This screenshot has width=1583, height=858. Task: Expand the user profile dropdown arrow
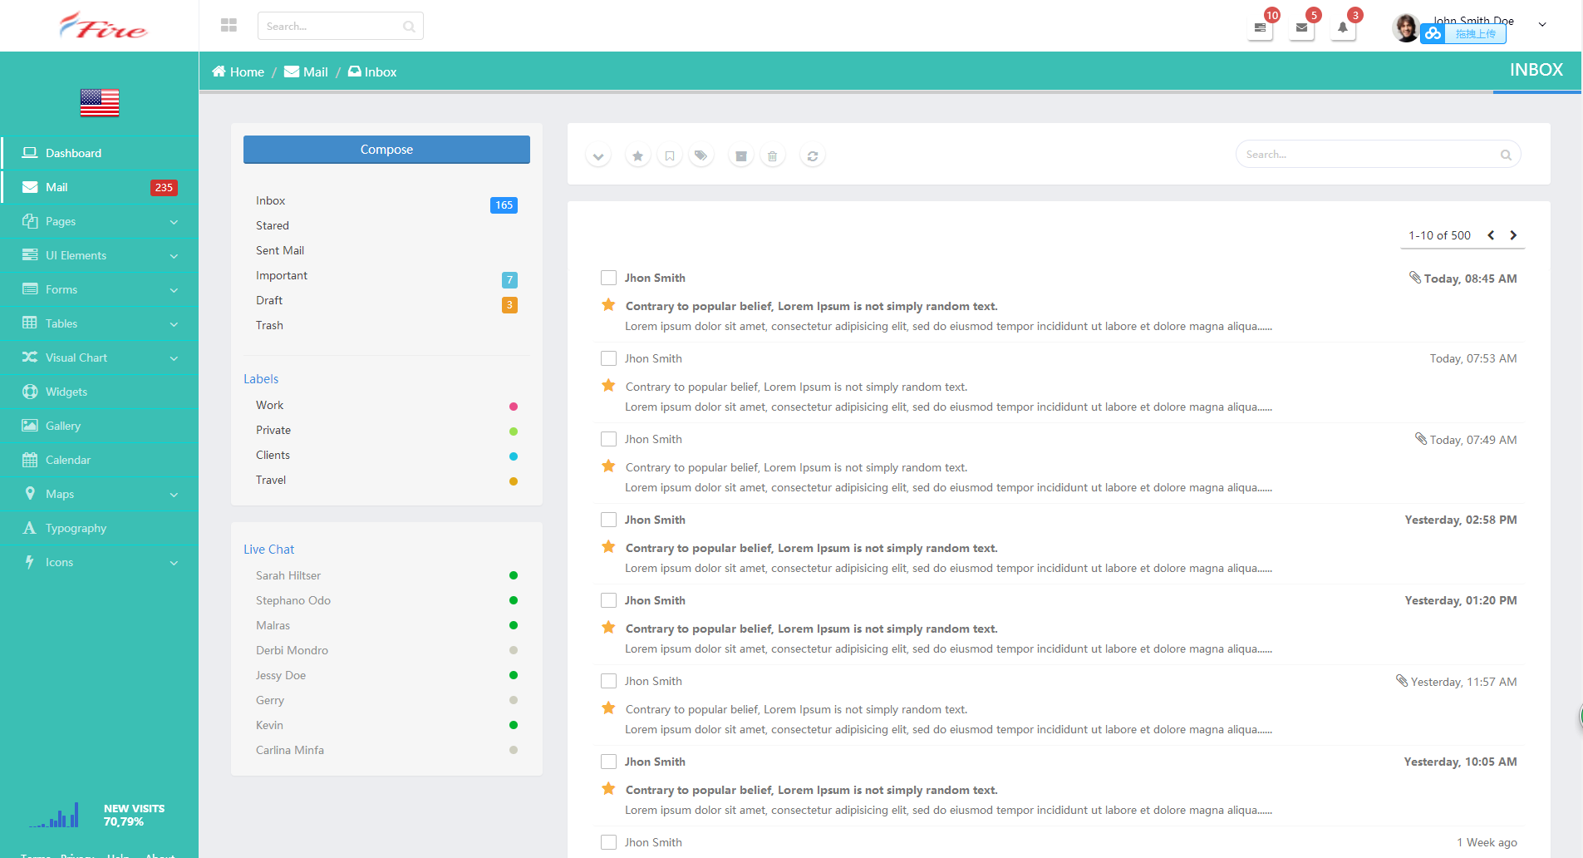[1542, 25]
